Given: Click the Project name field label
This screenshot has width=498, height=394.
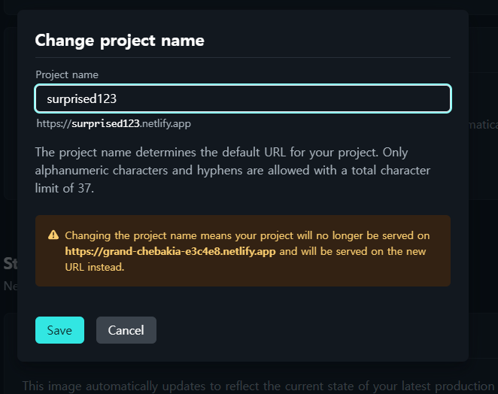Looking at the screenshot, I should point(67,74).
